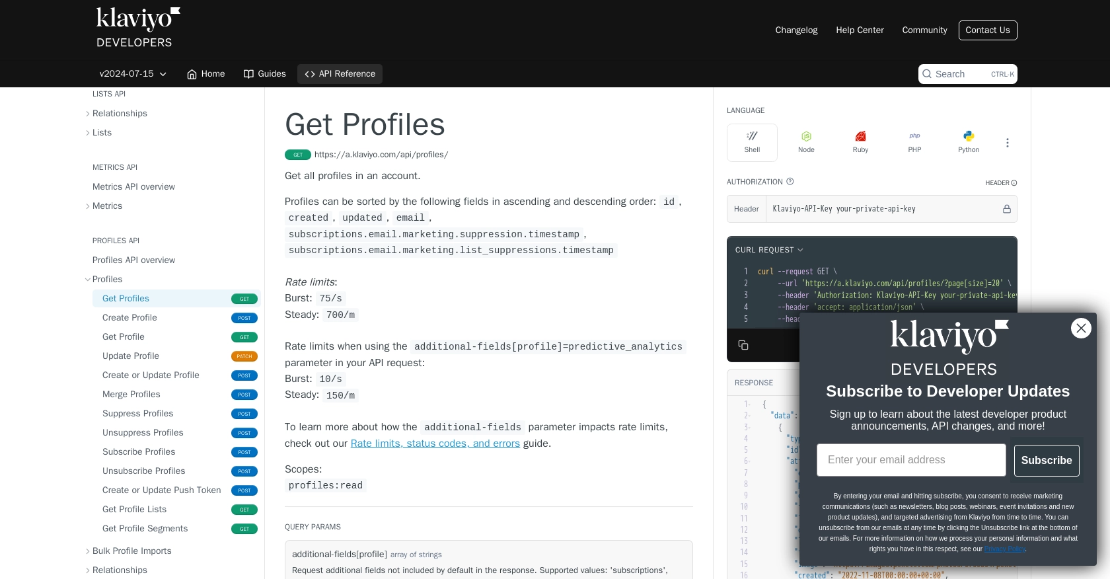
Task: Open the API Reference tab
Action: pos(340,74)
